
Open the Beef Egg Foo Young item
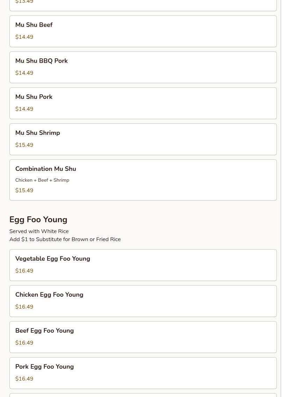(x=143, y=337)
